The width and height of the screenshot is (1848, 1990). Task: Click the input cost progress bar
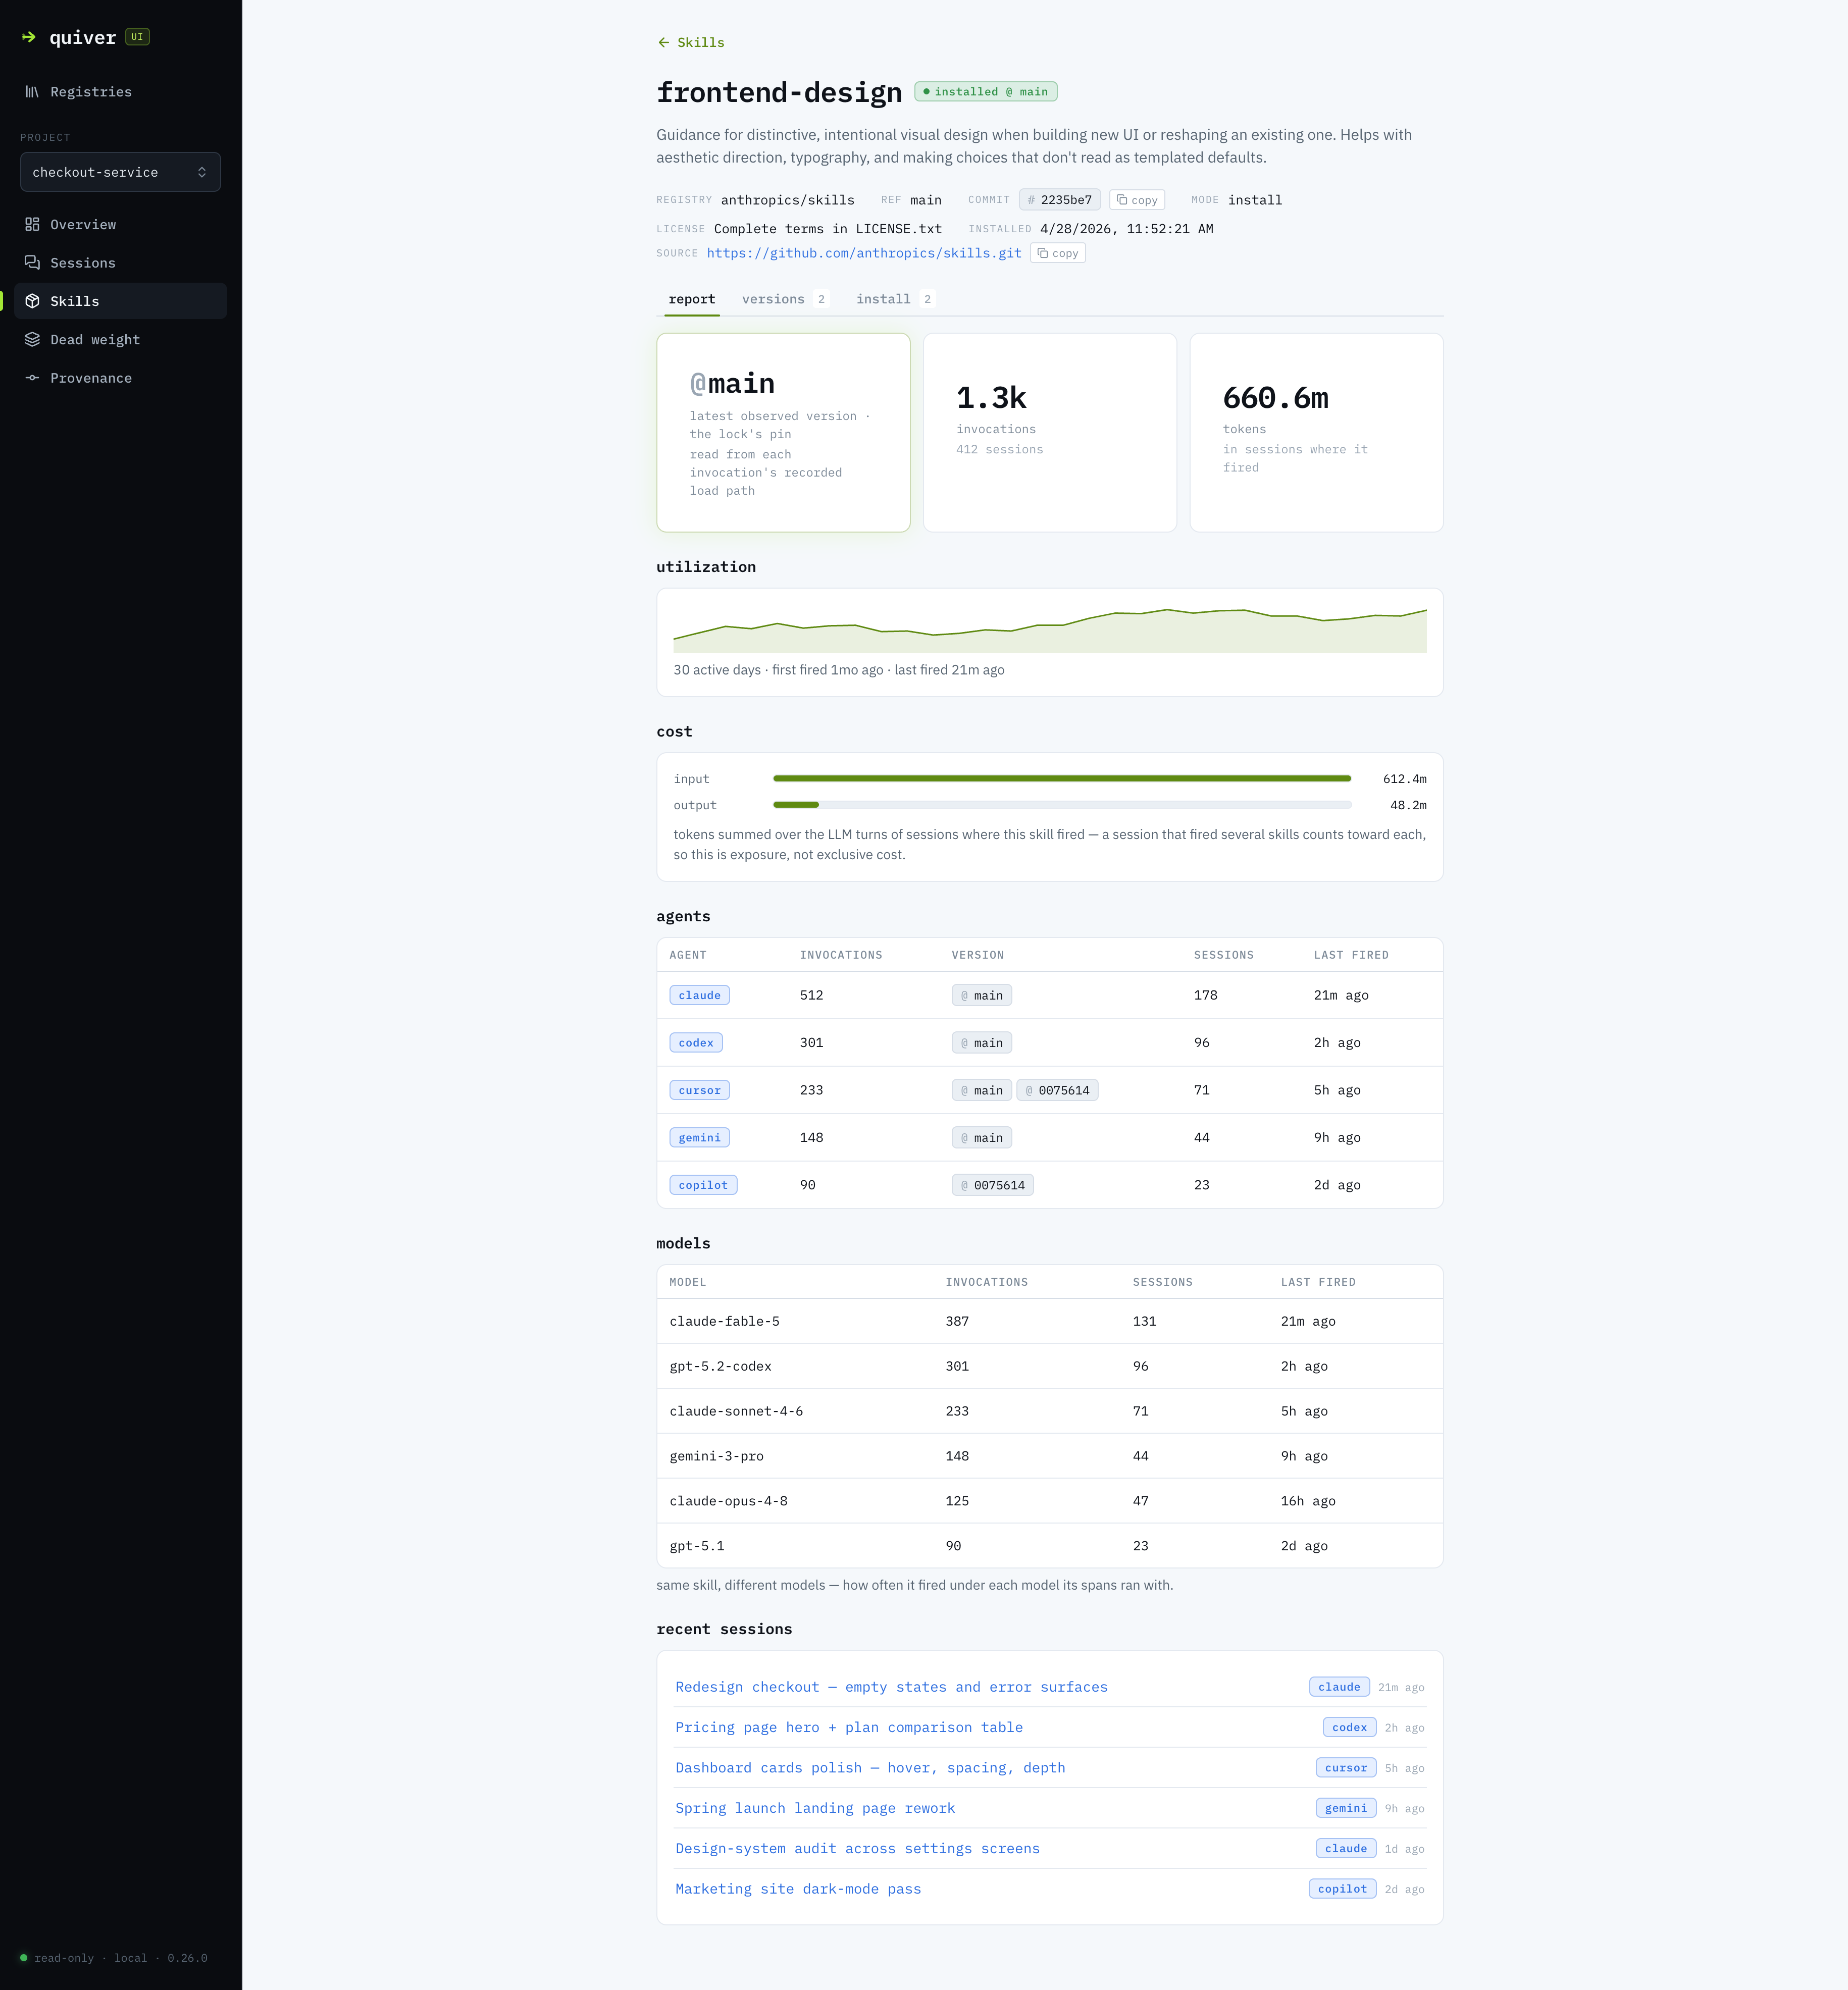pos(1062,779)
